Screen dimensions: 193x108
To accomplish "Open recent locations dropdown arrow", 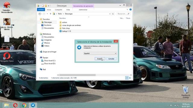I will click(47, 14).
